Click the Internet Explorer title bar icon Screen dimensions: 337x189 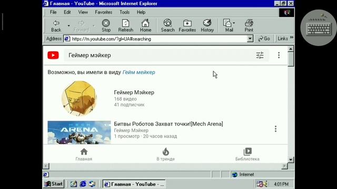46,4
